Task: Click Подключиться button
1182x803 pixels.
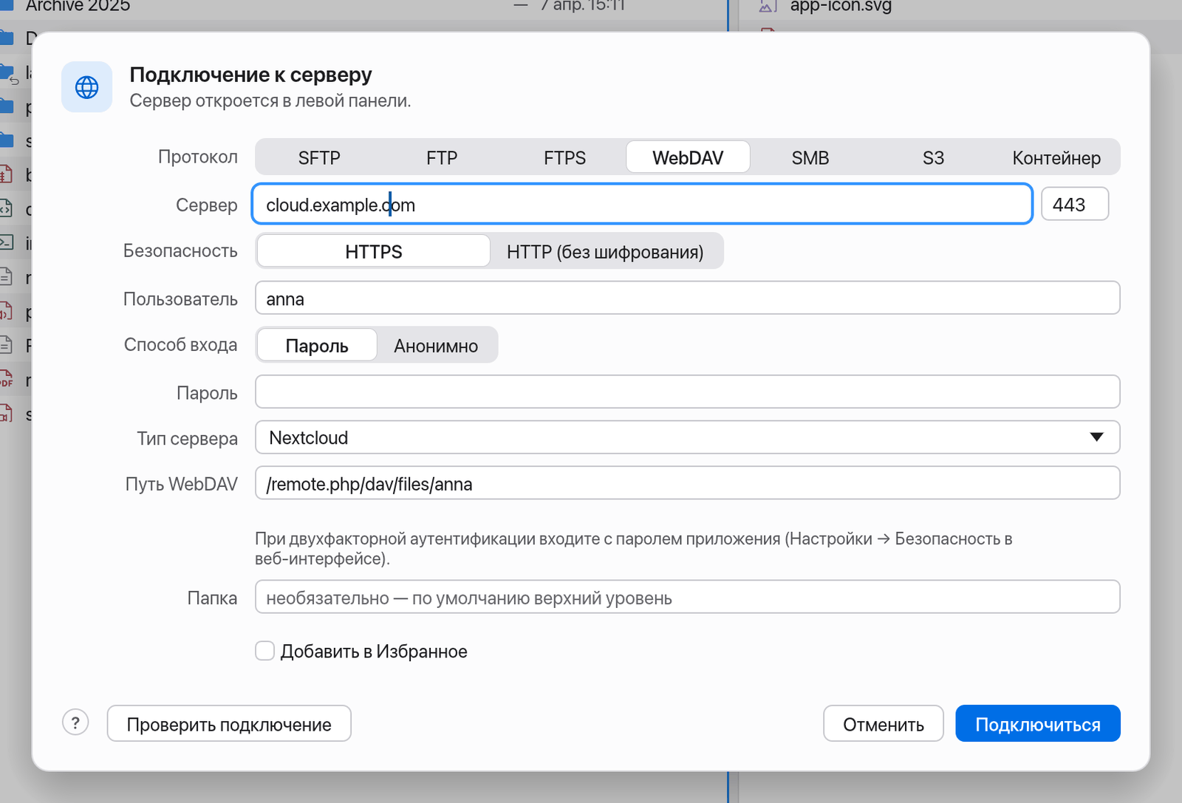Action: click(x=1038, y=723)
